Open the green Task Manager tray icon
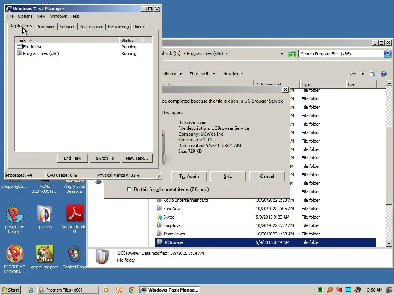This screenshot has width=394, height=295. coord(320,290)
